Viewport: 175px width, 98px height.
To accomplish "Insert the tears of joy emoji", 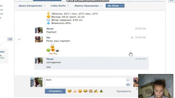I will coord(85,91).
